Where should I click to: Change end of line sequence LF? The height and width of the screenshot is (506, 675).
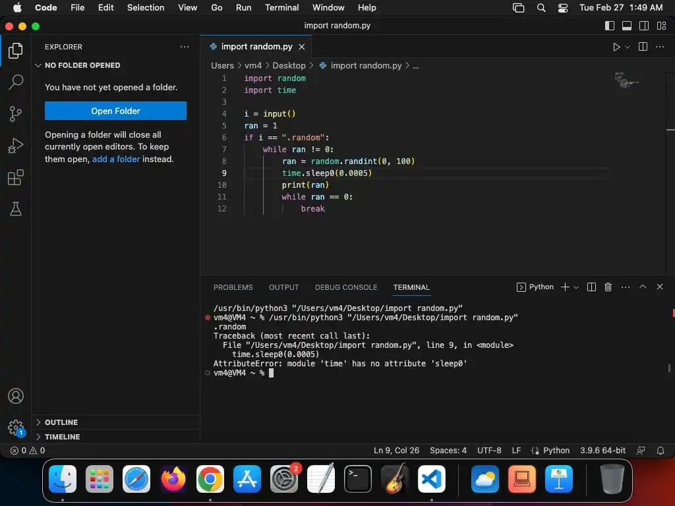click(x=516, y=451)
